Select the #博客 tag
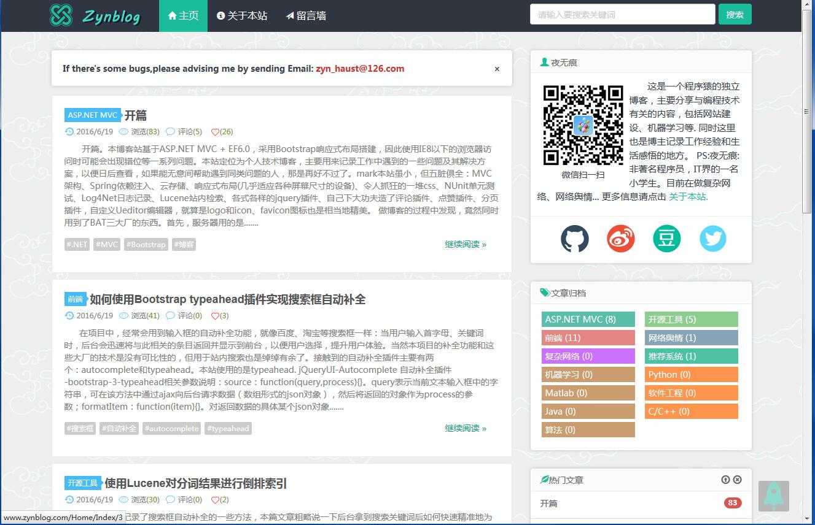Viewport: 815px width, 525px height. [x=184, y=244]
